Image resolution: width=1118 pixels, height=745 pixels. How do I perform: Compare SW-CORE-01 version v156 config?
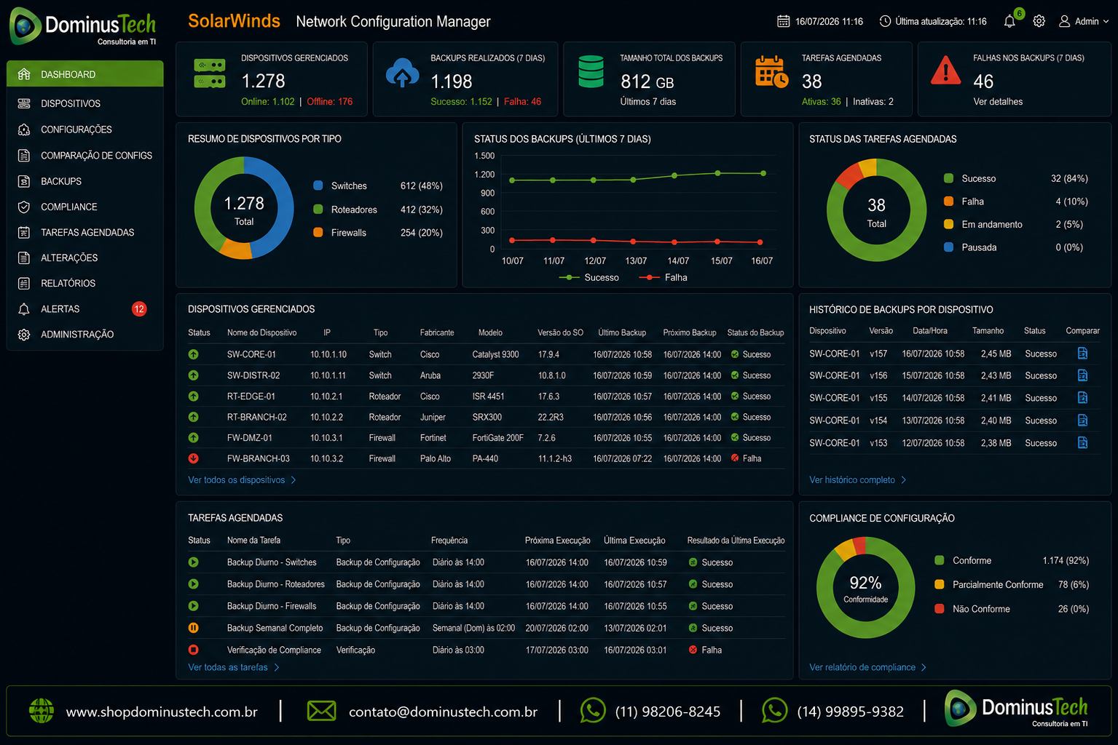pyautogui.click(x=1082, y=375)
